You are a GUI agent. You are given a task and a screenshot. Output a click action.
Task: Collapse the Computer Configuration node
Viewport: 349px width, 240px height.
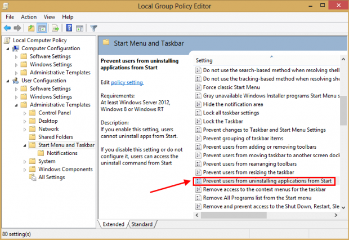pyautogui.click(x=8, y=48)
